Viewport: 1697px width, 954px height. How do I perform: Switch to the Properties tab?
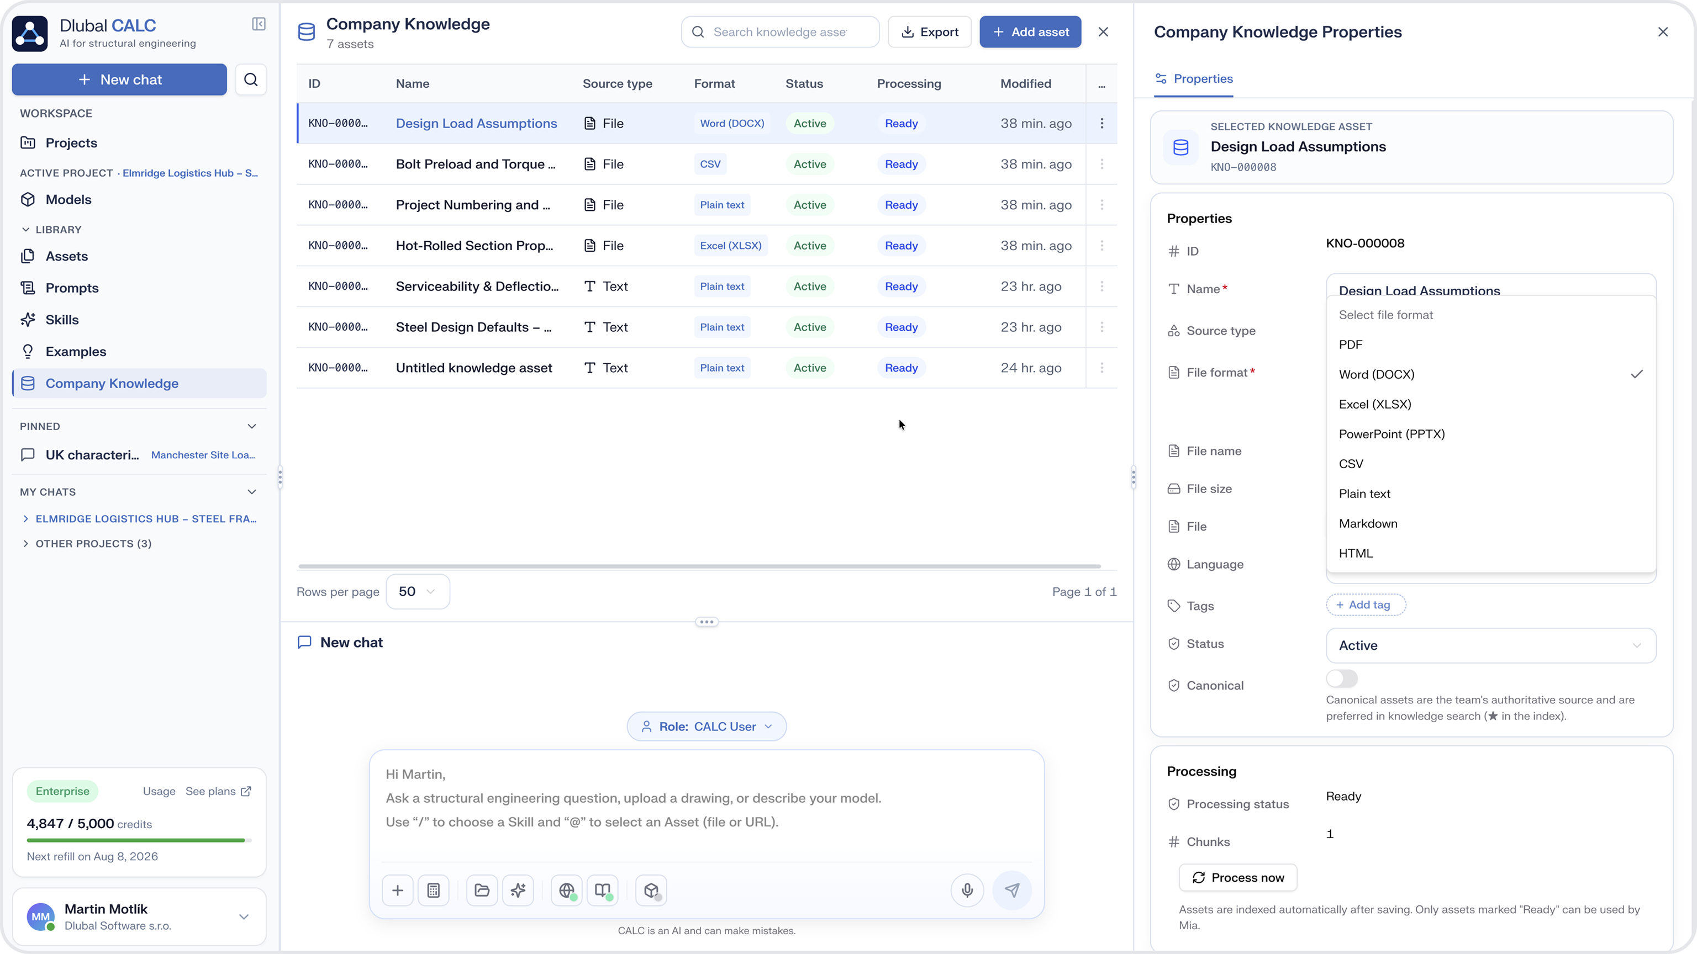tap(1193, 78)
